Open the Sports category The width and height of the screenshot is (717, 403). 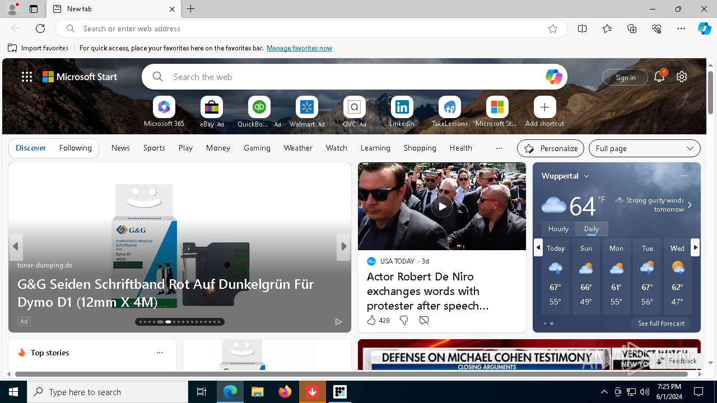tap(154, 148)
